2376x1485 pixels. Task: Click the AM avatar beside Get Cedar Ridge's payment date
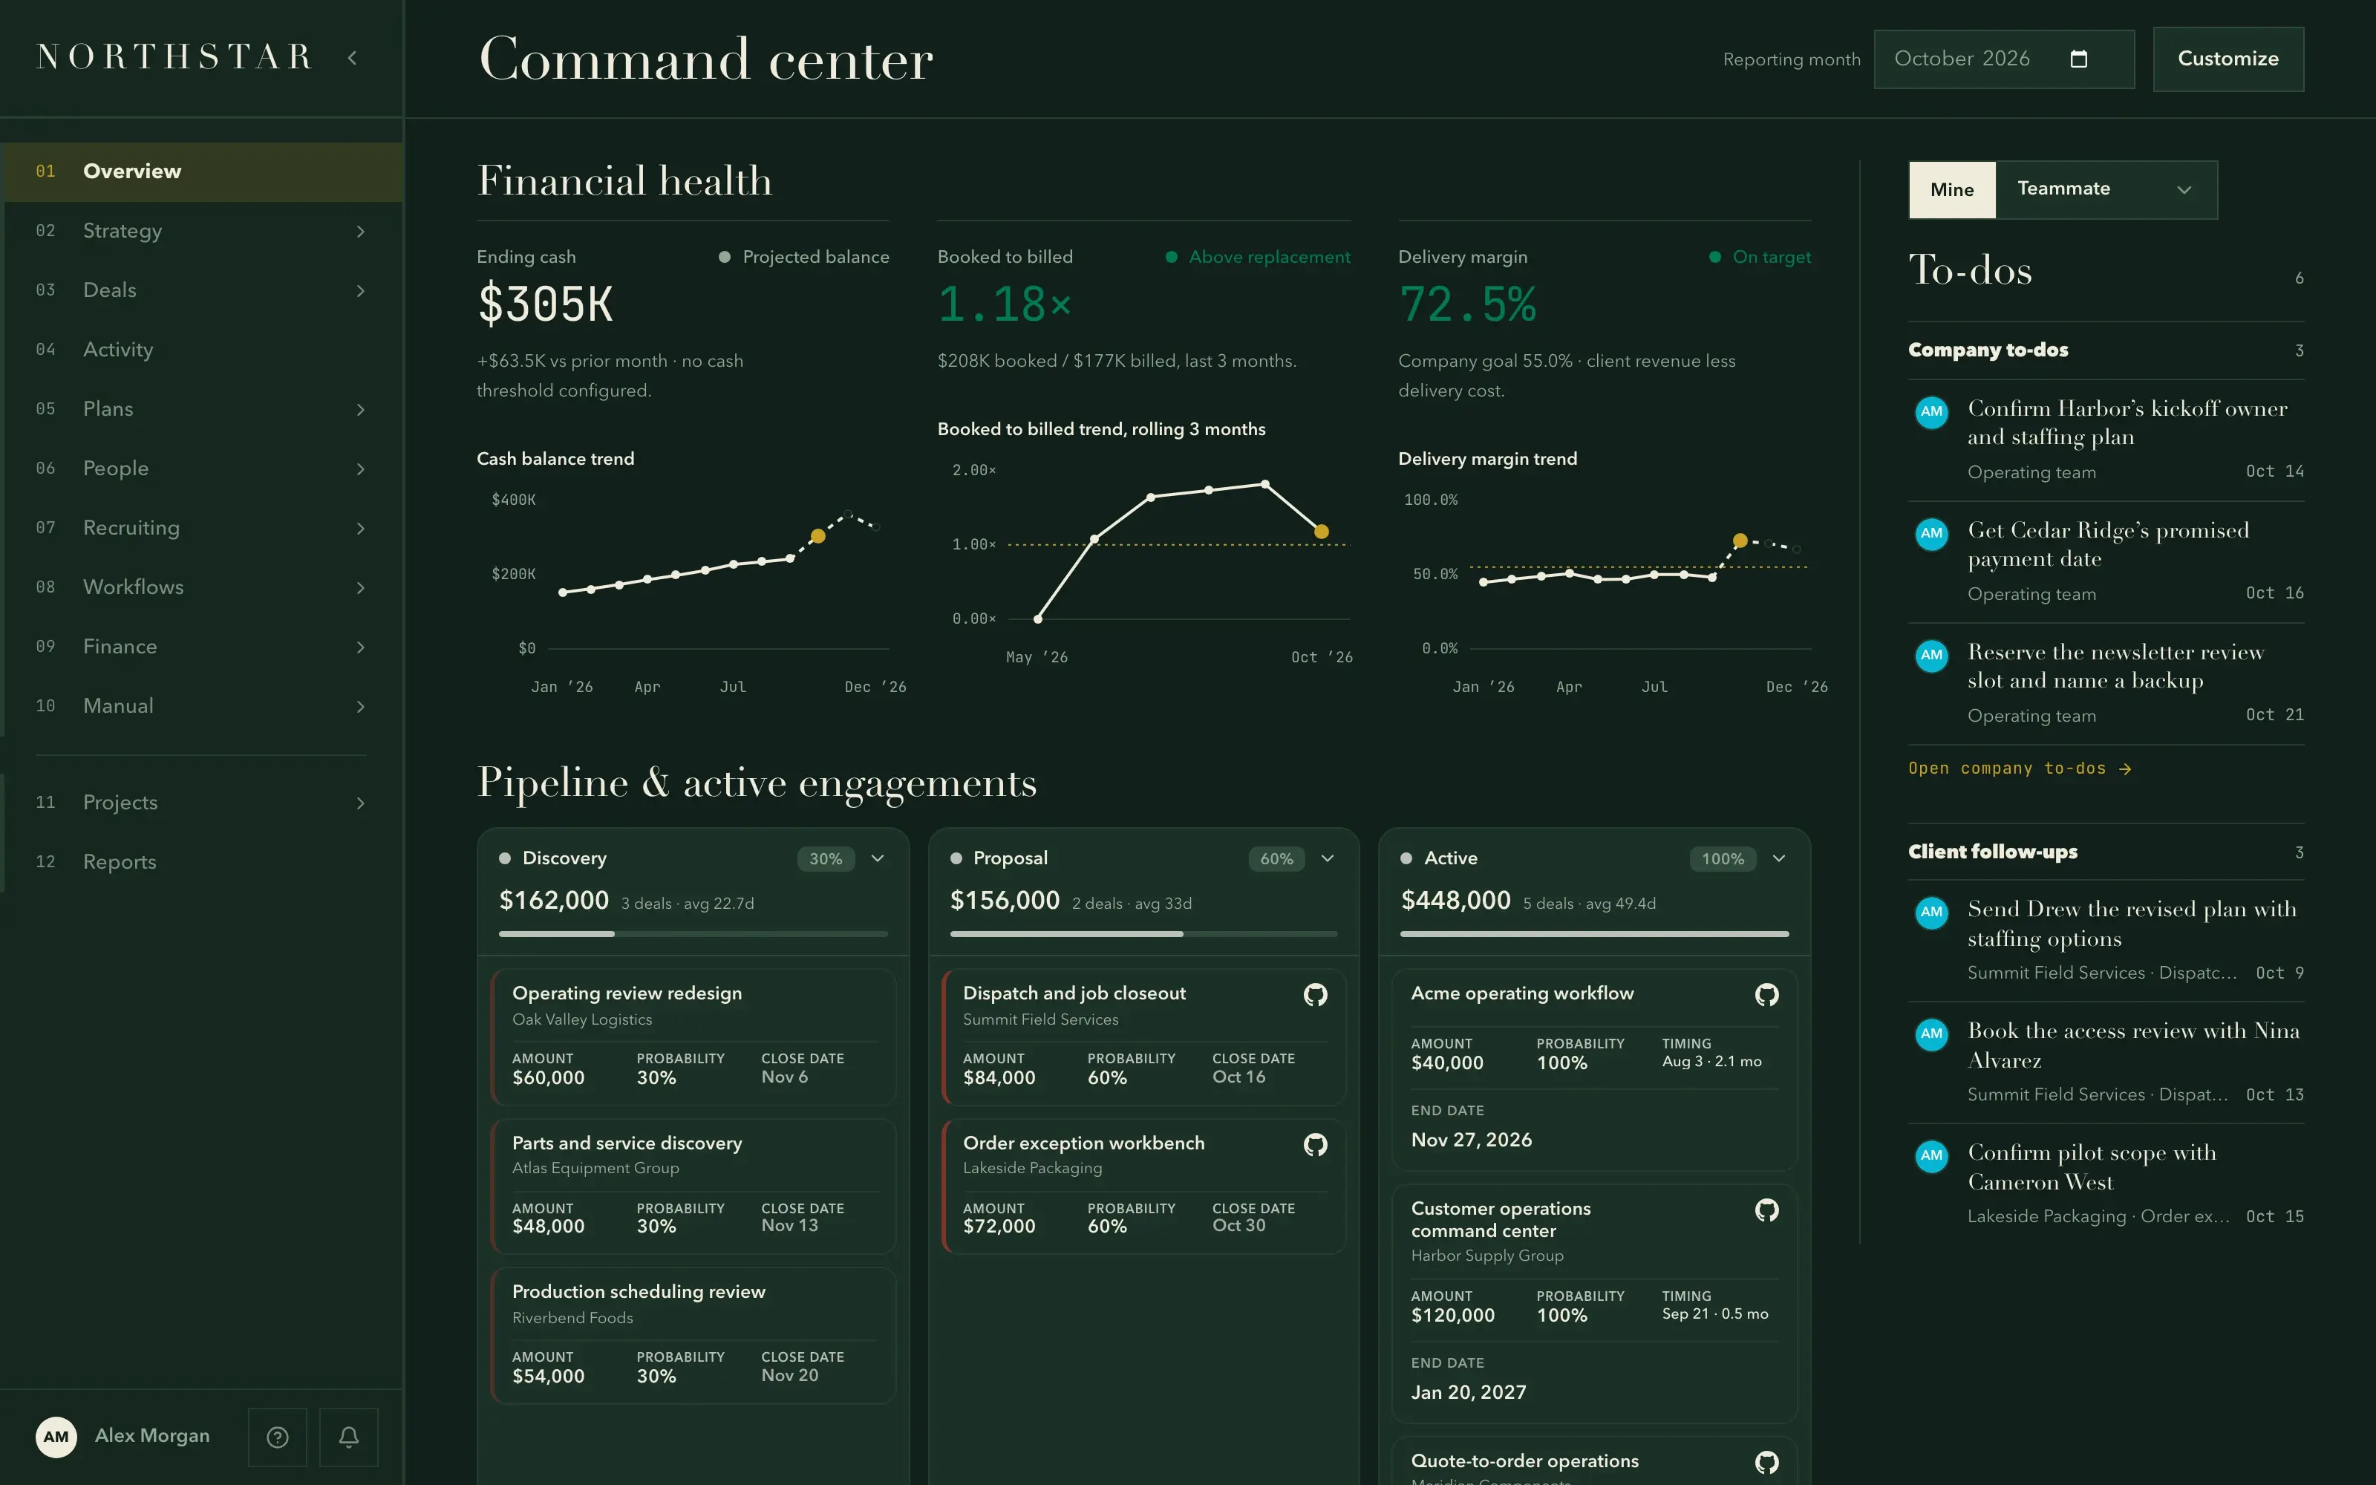click(x=1931, y=533)
